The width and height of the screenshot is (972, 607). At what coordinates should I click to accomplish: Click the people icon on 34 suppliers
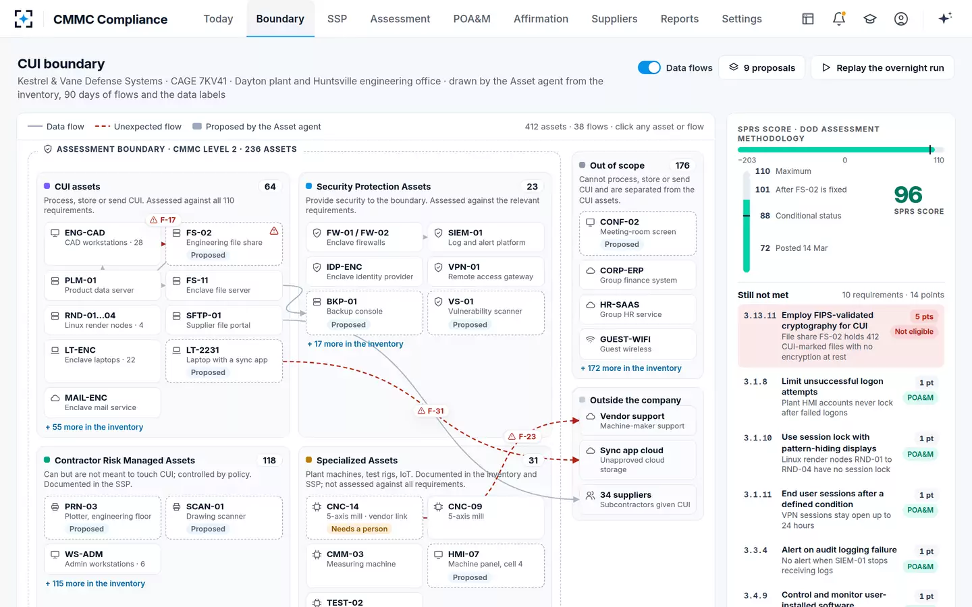pos(590,495)
